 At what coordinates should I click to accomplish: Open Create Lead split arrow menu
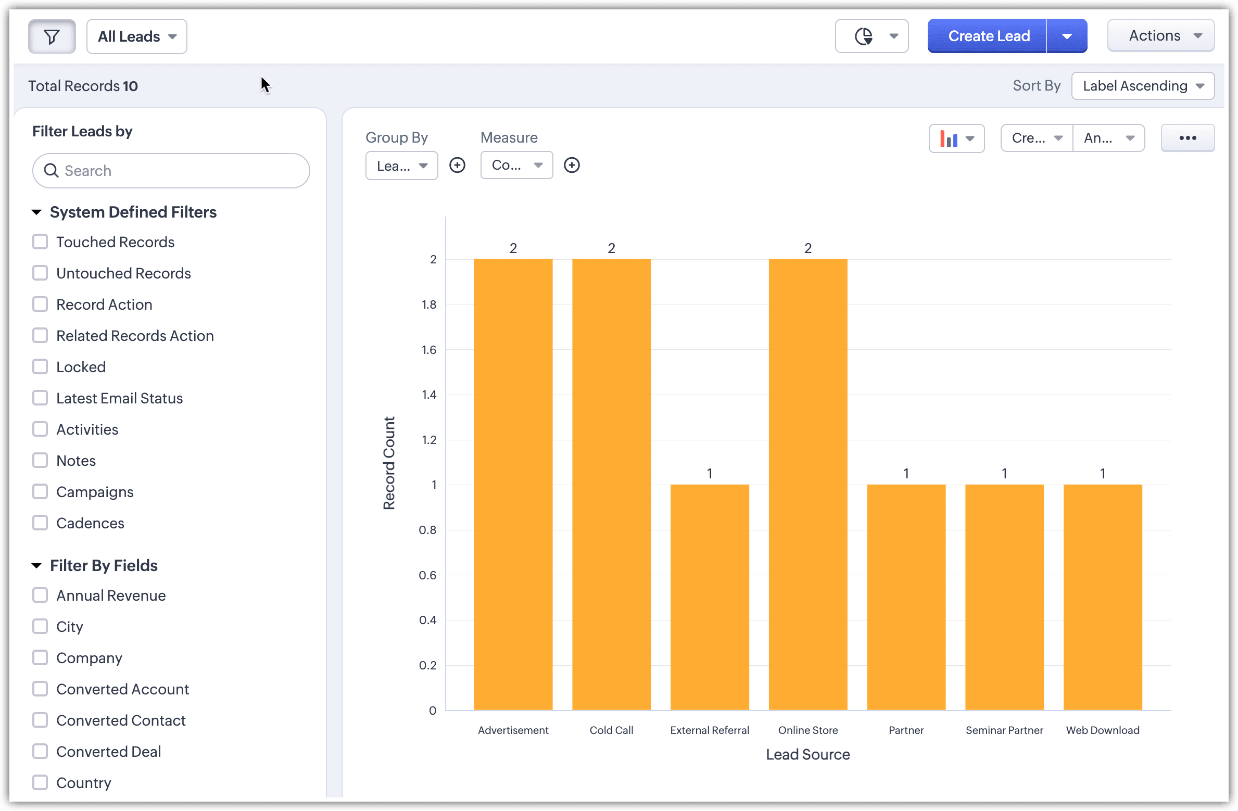[1067, 36]
